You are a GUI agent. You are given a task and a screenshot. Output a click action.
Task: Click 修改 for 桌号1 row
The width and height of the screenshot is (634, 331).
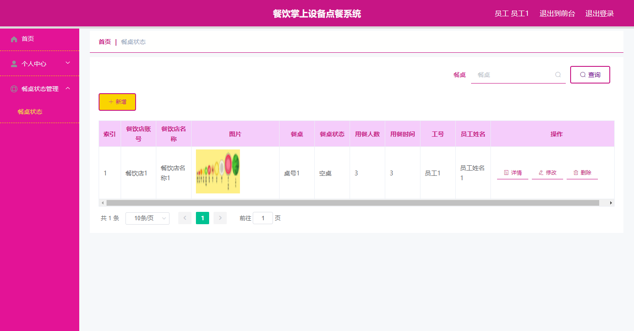click(x=547, y=173)
